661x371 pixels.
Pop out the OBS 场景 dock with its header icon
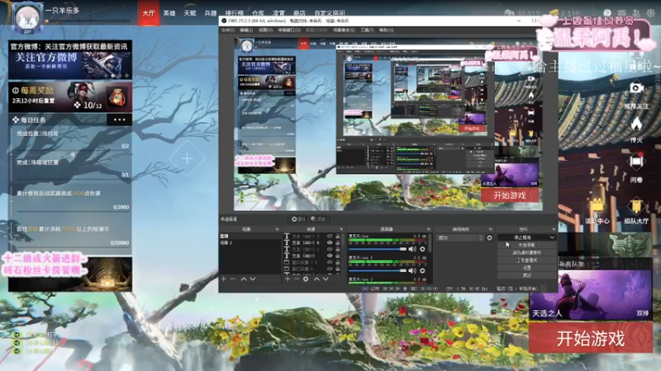(277, 229)
